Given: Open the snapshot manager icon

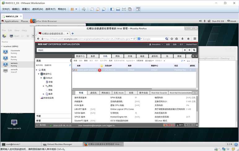Looking at the screenshot, I should (x=104, y=9).
